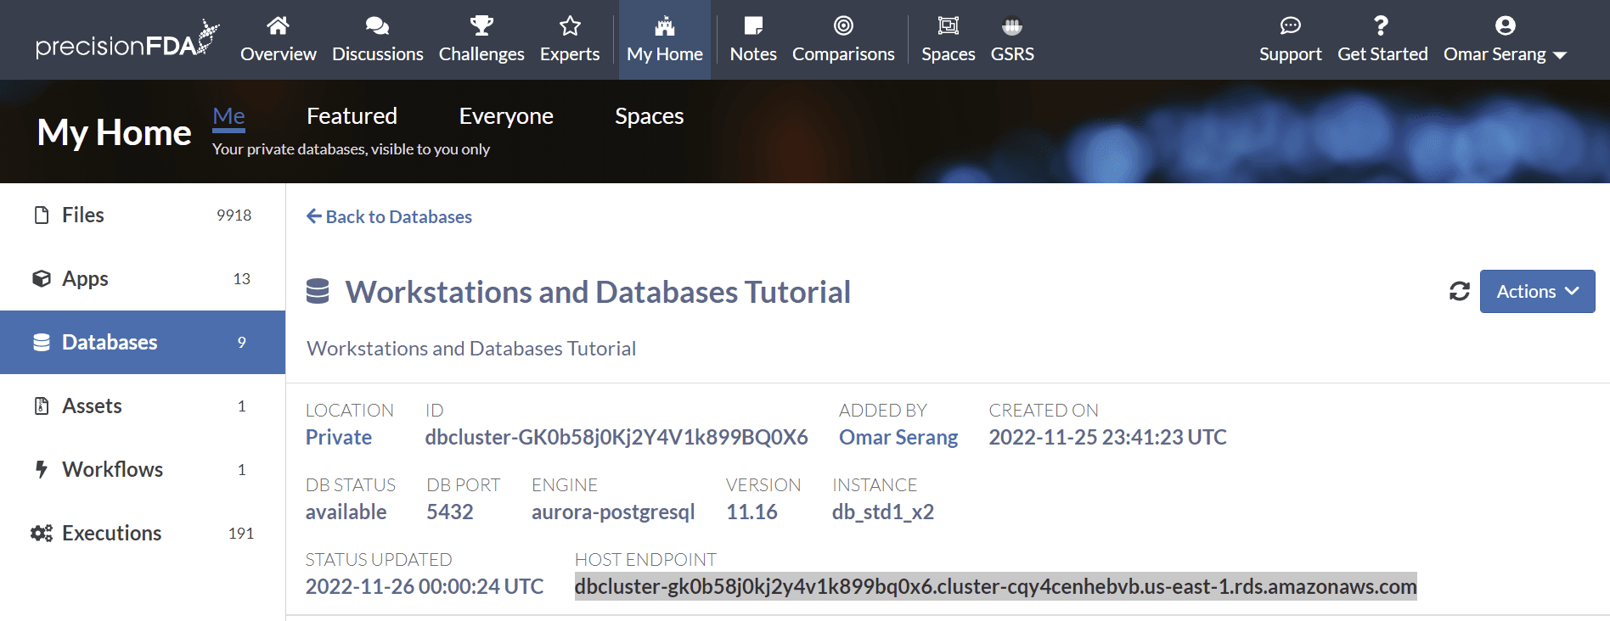Open Discussions chat bubbles icon
Screen dimensions: 1610x621
coord(377,26)
